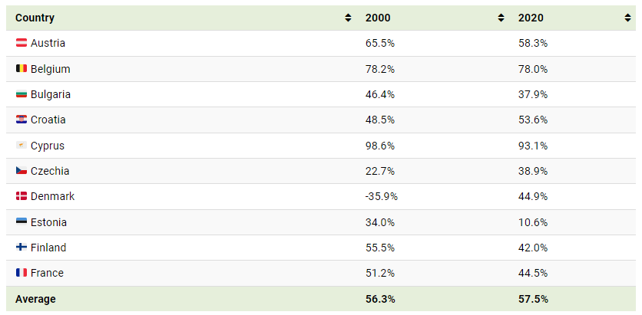Screen dimensions: 642x315
Task: Click the Austria flag icon
Action: click(22, 44)
